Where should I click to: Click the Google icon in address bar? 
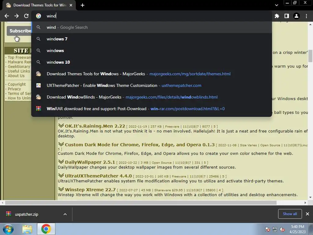(x=39, y=16)
